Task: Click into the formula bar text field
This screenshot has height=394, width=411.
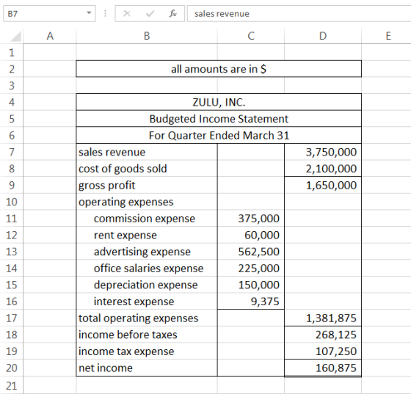Action: tap(299, 13)
